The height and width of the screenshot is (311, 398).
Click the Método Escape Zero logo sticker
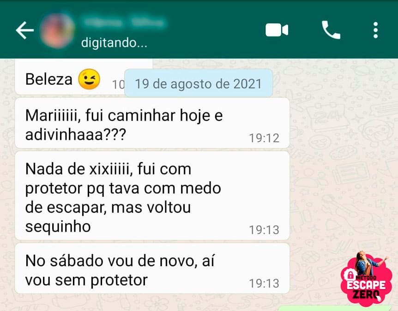point(366,279)
